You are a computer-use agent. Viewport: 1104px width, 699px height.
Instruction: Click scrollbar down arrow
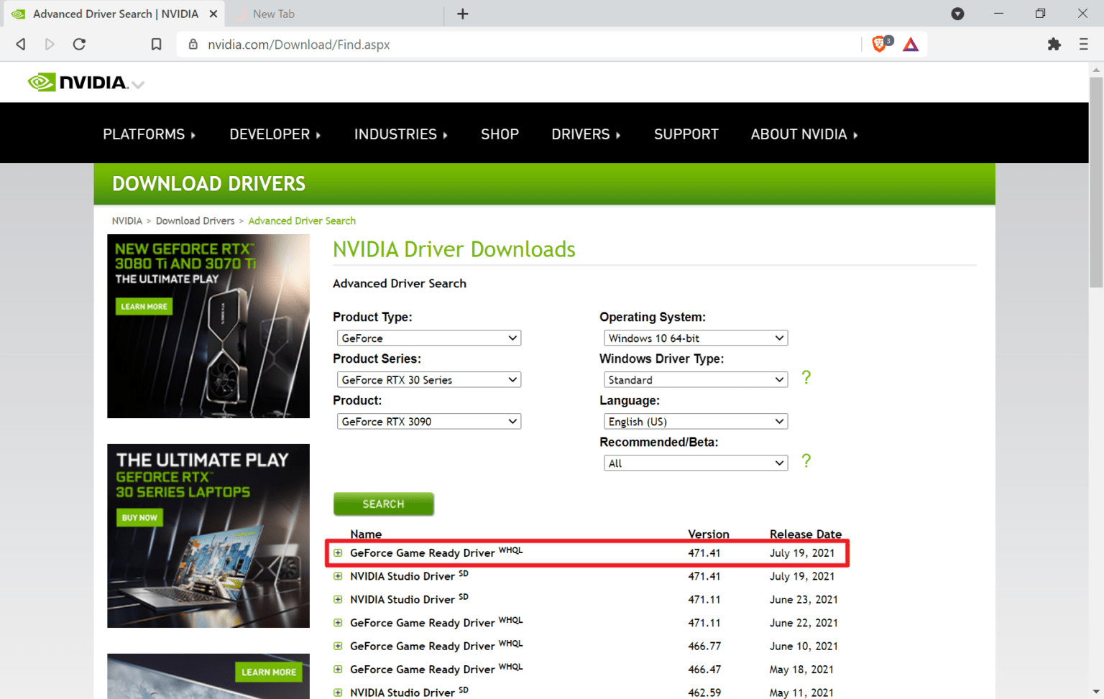tap(1096, 693)
